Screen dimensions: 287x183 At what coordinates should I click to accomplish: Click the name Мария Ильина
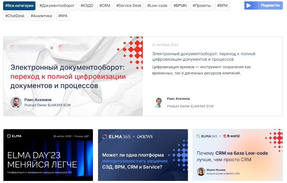pos(216,170)
